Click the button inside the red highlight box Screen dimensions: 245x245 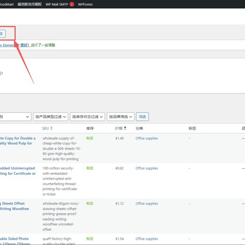click(x=2, y=33)
